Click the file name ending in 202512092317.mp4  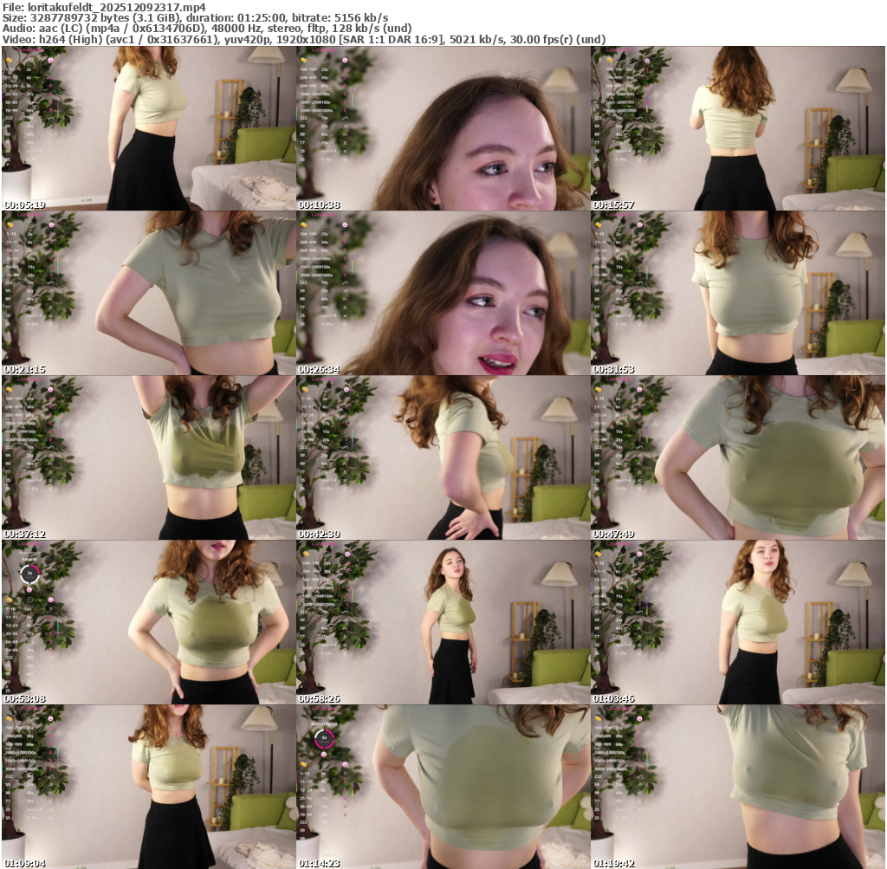click(x=117, y=7)
